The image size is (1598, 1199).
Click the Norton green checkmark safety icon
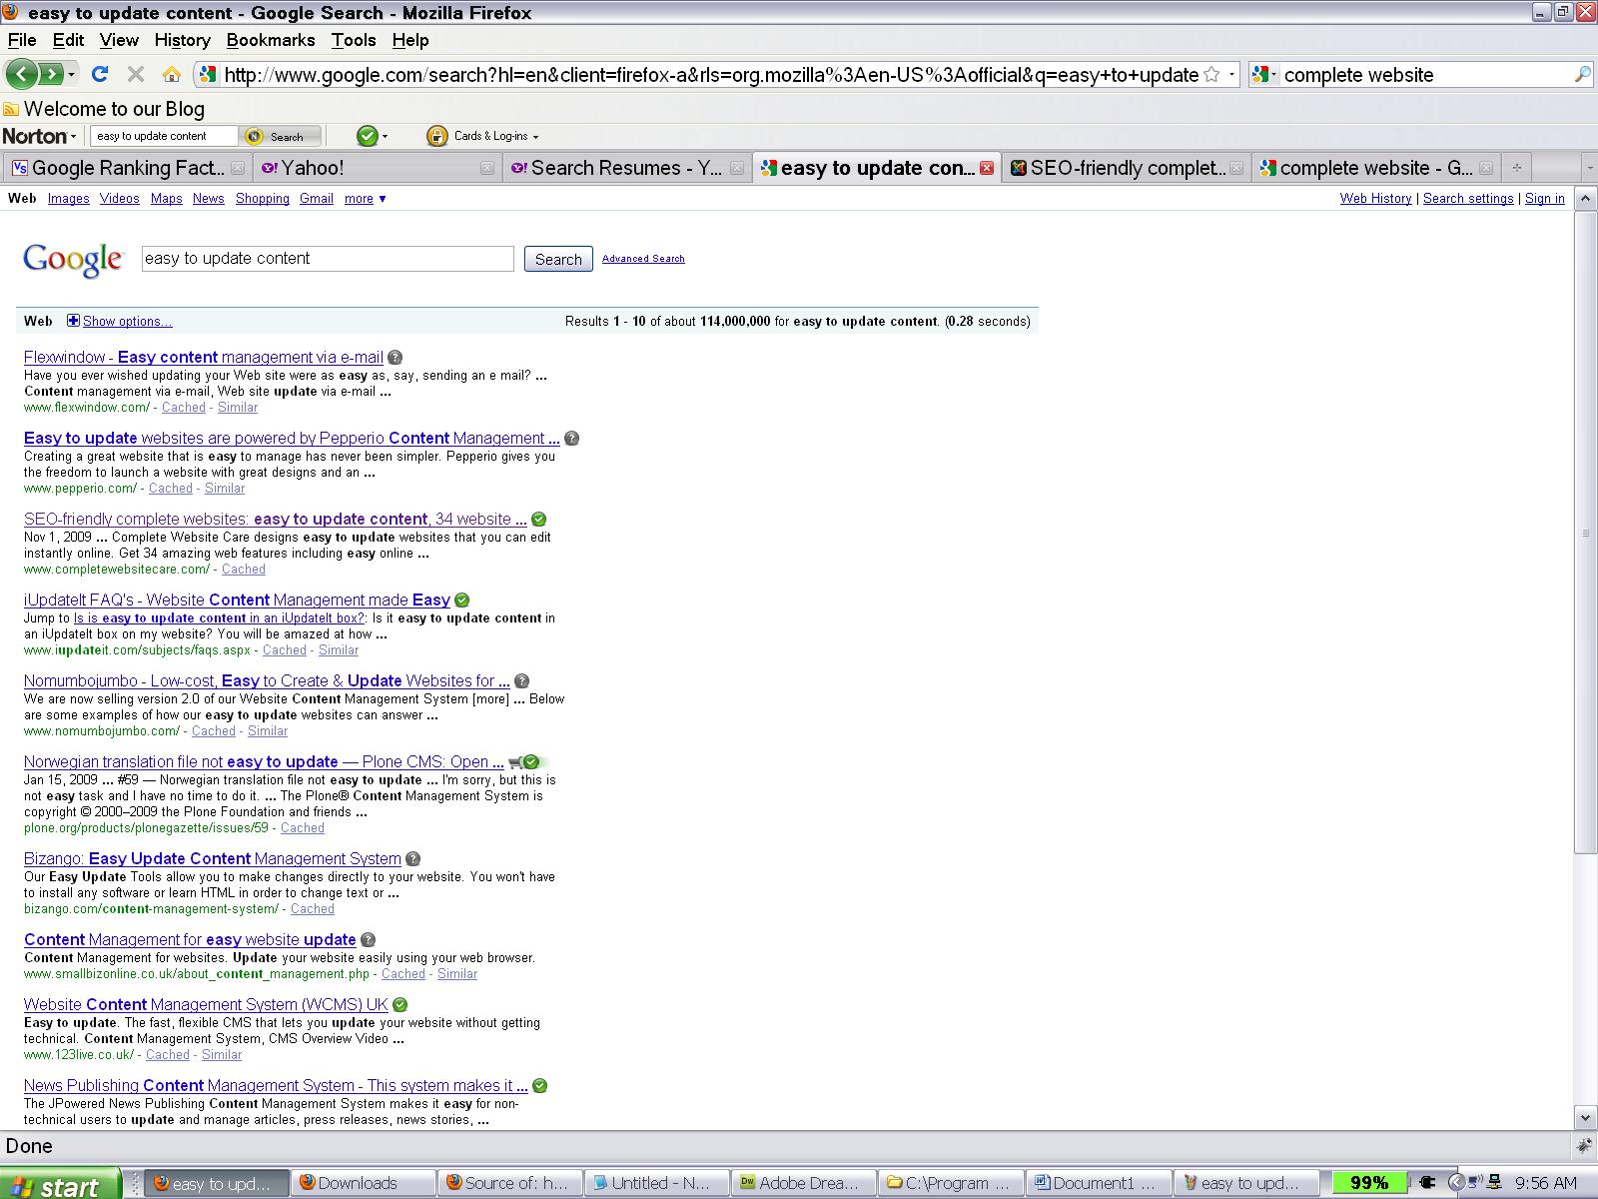pos(367,136)
